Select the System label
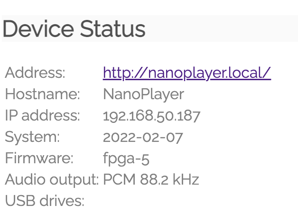Screen dimensions: 298x224 click(x=32, y=137)
